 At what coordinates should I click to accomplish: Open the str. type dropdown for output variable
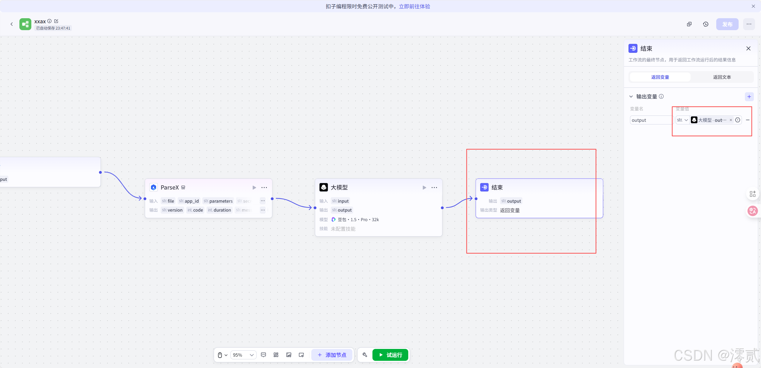[682, 120]
